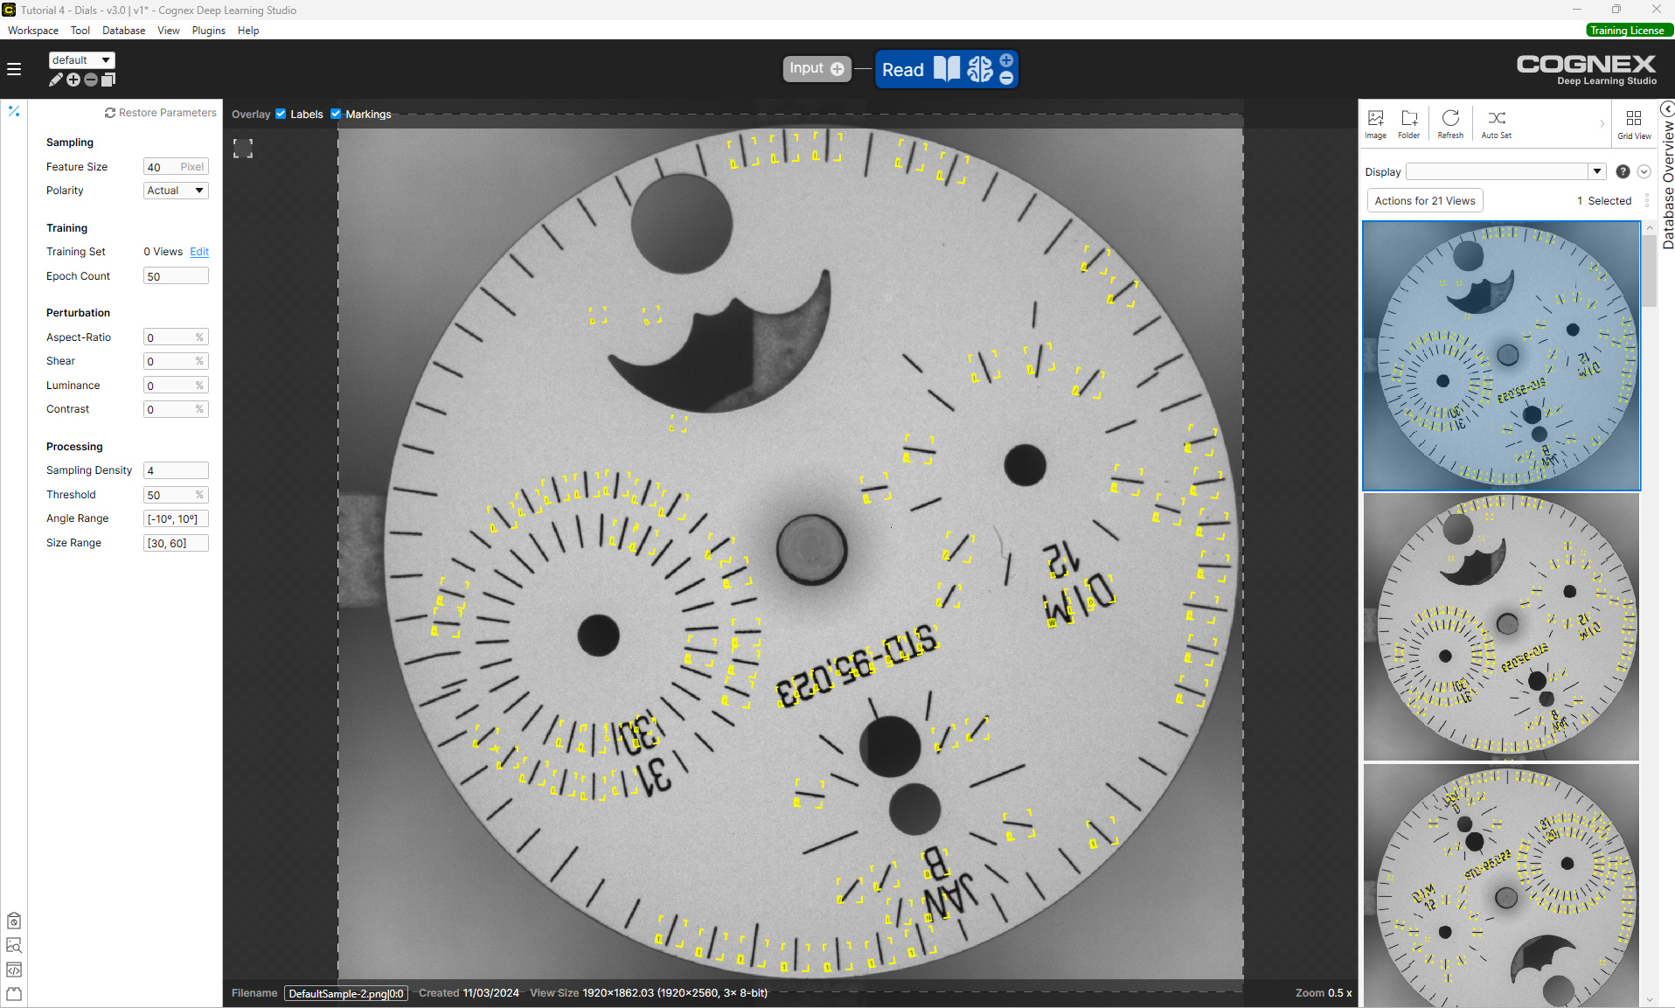1675x1008 pixels.
Task: Click the Edit link for Training Set
Action: click(199, 252)
